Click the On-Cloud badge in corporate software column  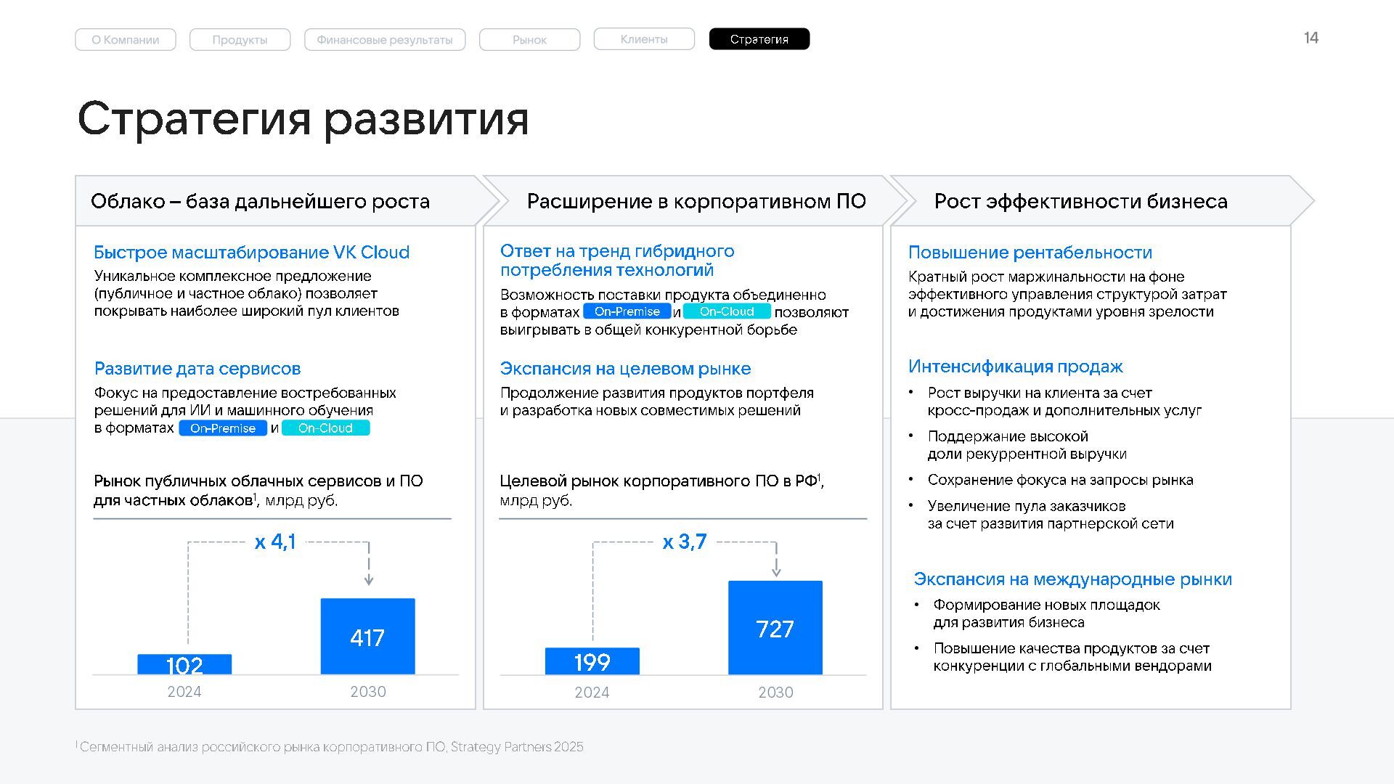727,311
